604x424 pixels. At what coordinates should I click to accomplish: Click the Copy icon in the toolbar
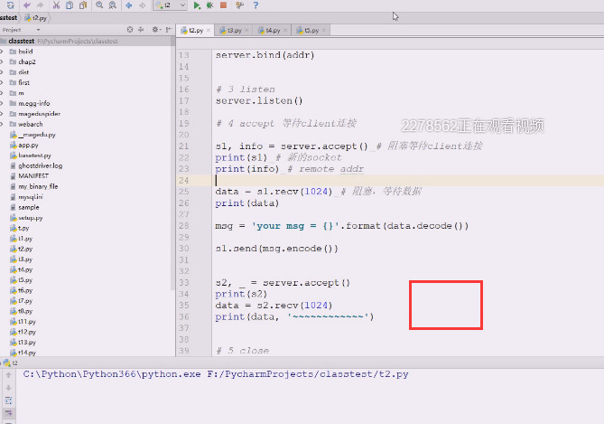70,5
